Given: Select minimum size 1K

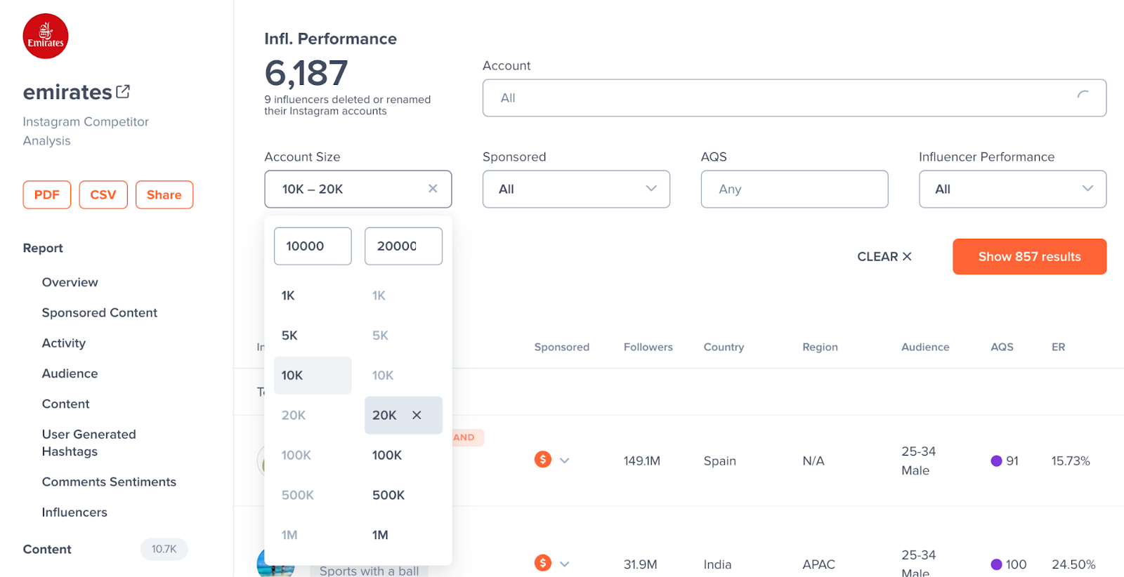Looking at the screenshot, I should click(x=313, y=296).
